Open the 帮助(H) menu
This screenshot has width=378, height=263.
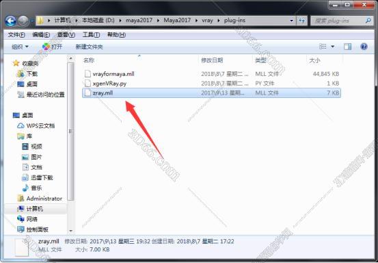[116, 35]
